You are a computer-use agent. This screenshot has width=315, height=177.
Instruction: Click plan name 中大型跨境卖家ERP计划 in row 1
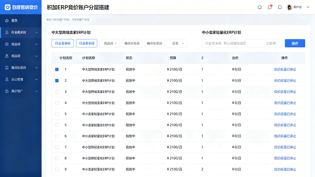click(x=98, y=69)
